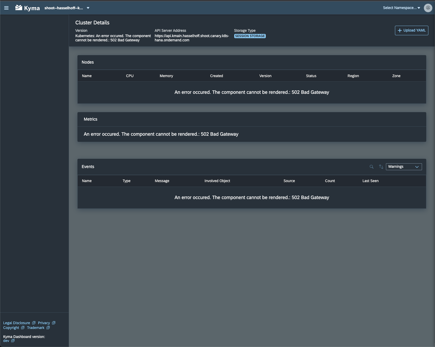435x347 pixels.
Task: Click the sort icon in Events panel
Action: coord(381,167)
